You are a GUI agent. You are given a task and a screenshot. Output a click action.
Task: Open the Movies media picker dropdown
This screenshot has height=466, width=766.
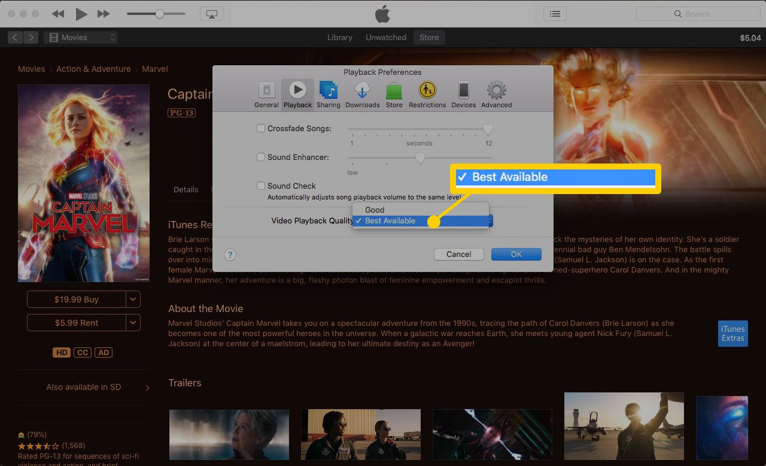click(81, 37)
